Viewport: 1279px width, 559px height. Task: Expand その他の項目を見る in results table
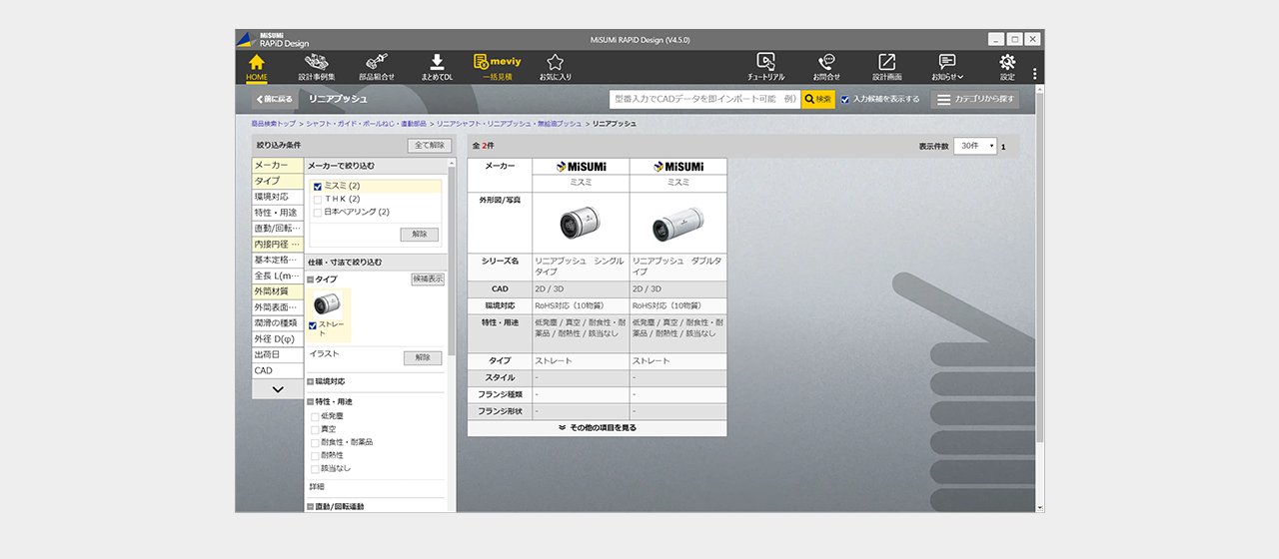tap(598, 427)
